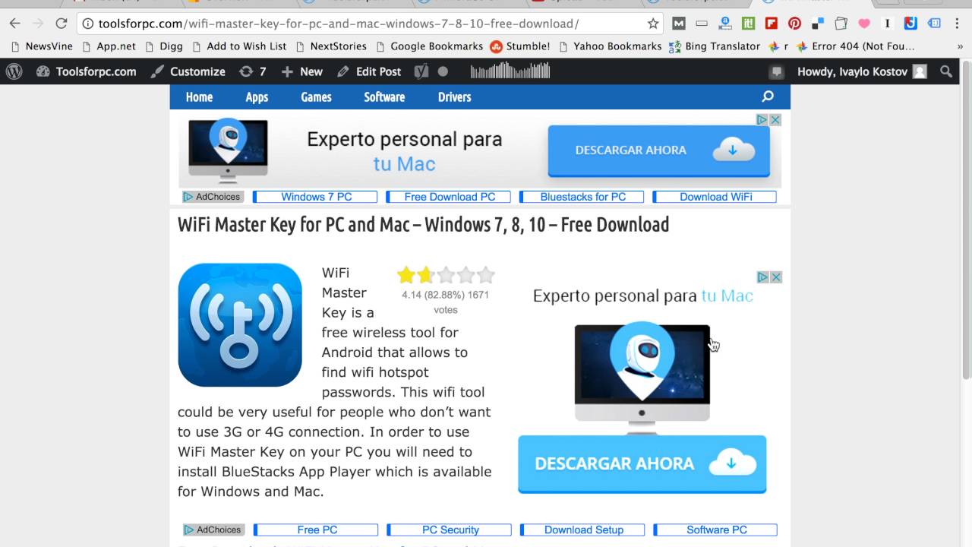The image size is (972, 547).
Task: Bookmark this page with the star icon
Action: tap(653, 24)
